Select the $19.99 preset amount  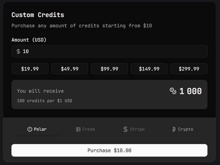(30, 69)
